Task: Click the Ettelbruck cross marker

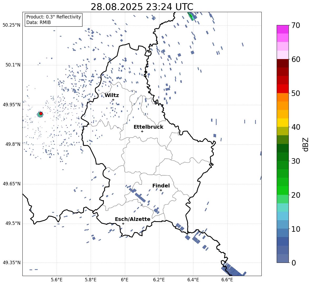Action: click(142, 131)
